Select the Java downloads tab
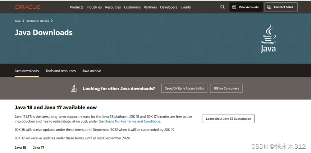This screenshot has height=153, width=311. pyautogui.click(x=27, y=71)
